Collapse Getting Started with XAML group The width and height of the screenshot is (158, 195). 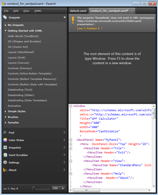click(5, 31)
